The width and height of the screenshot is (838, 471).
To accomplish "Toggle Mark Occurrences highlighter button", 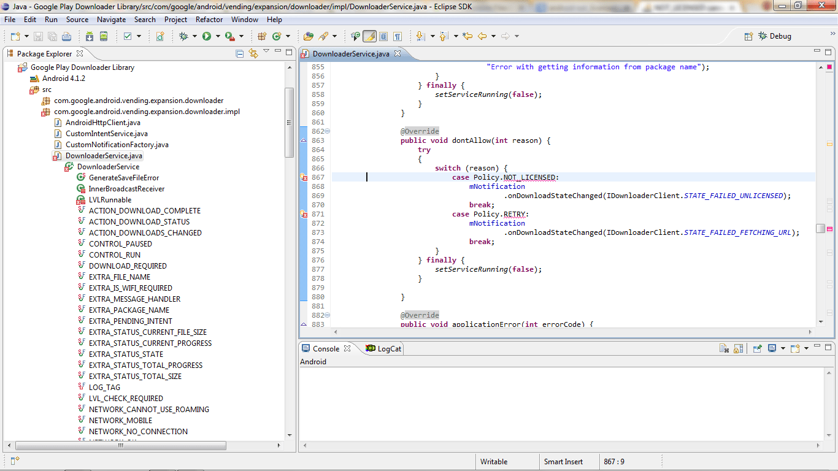I will [x=369, y=36].
